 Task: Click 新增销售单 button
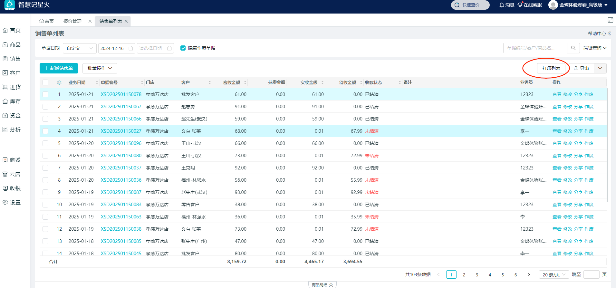click(59, 68)
